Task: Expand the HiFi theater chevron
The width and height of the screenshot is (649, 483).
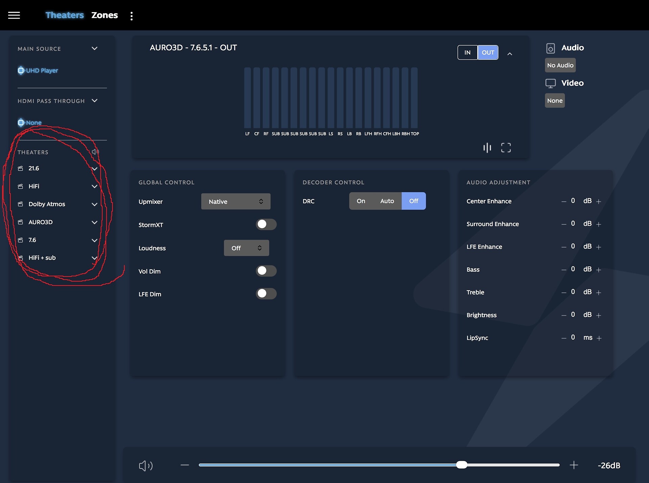Action: [x=95, y=186]
